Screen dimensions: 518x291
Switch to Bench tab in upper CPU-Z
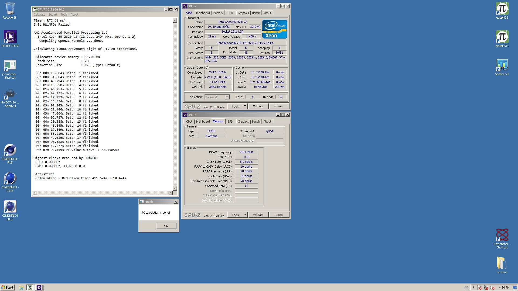tap(256, 13)
